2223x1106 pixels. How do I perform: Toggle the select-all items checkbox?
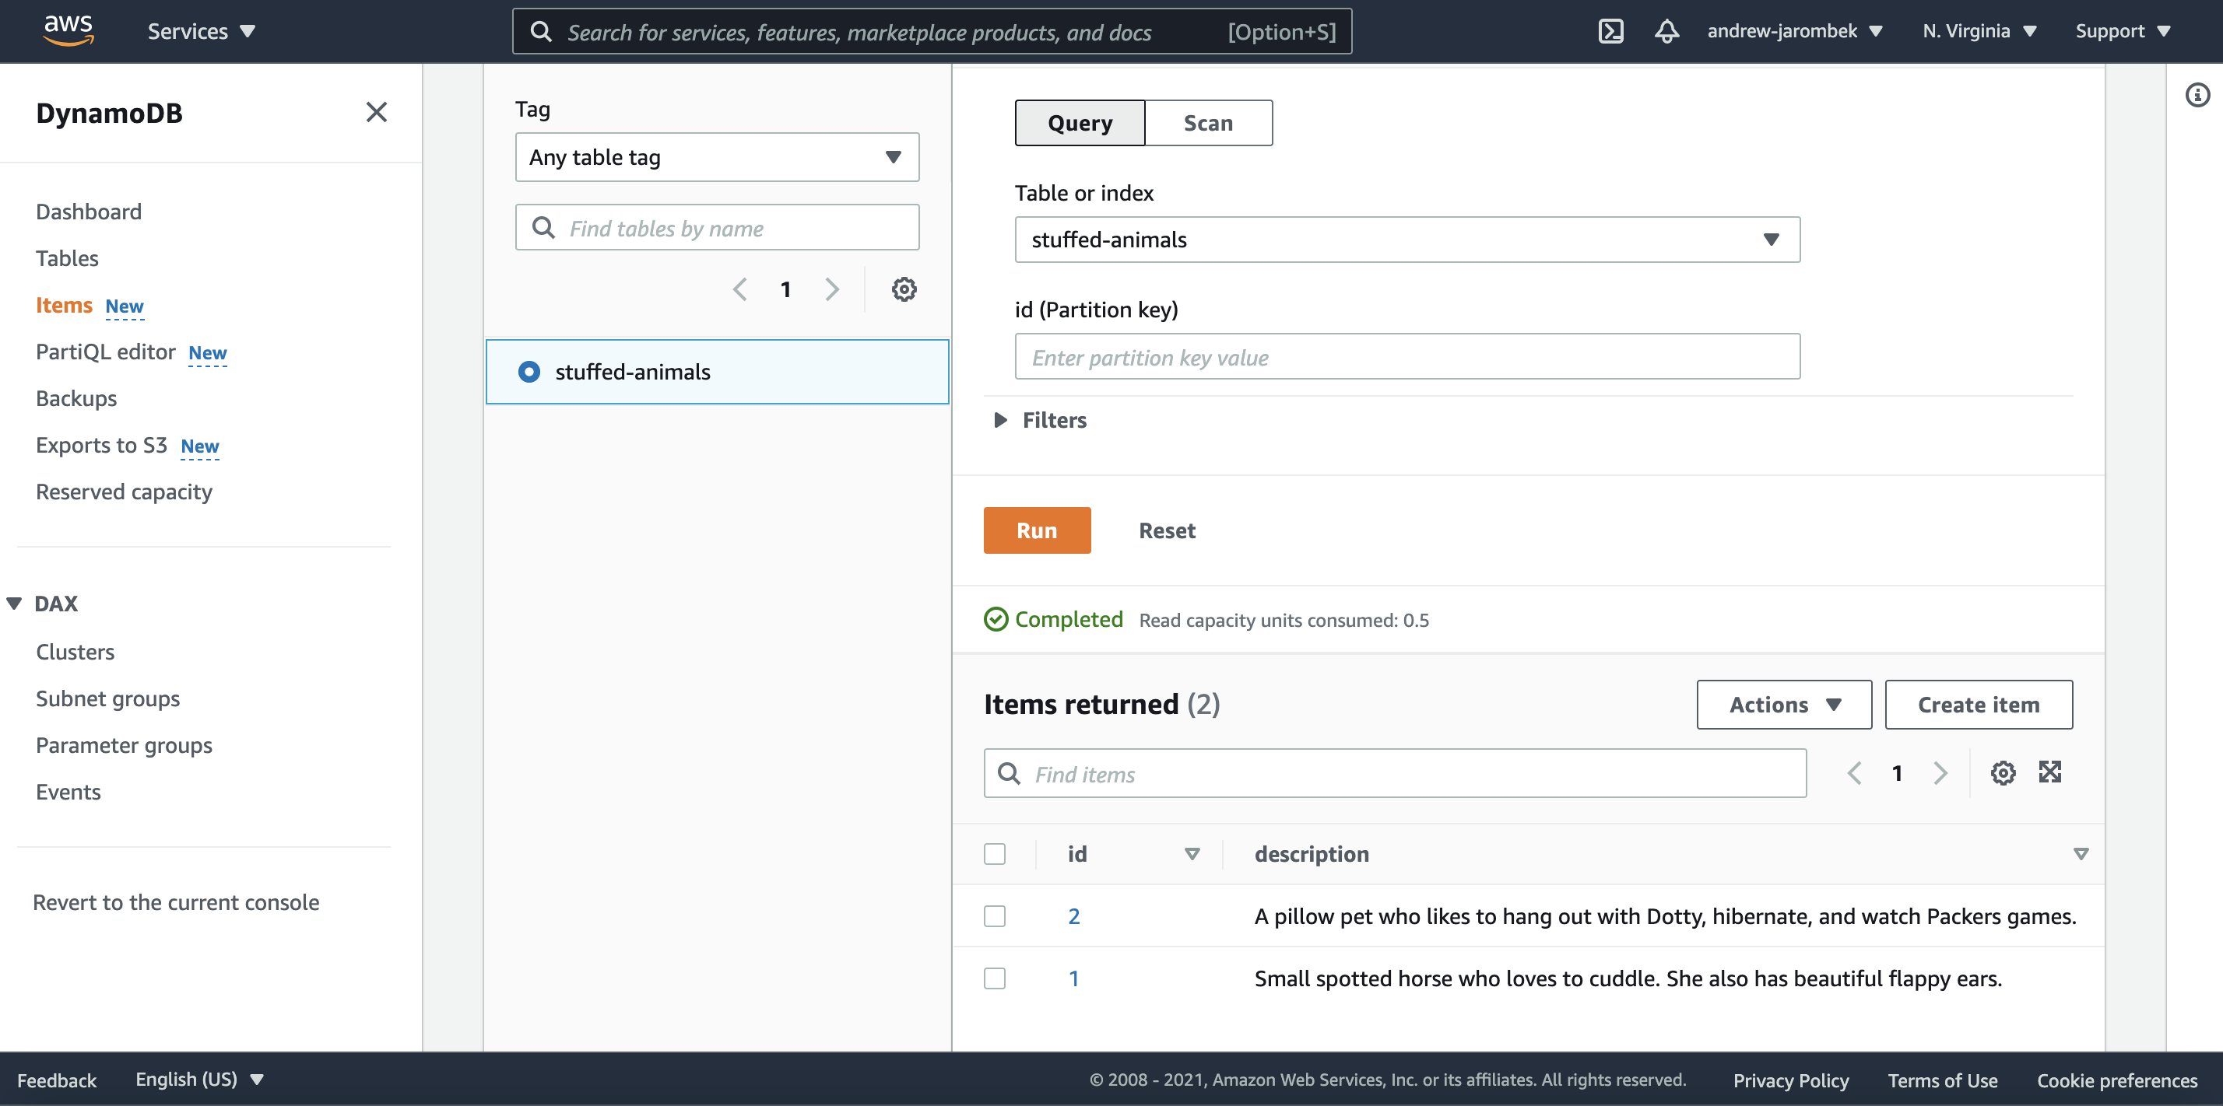[995, 853]
